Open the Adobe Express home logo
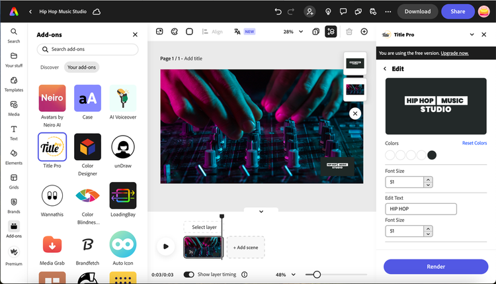 pos(14,11)
